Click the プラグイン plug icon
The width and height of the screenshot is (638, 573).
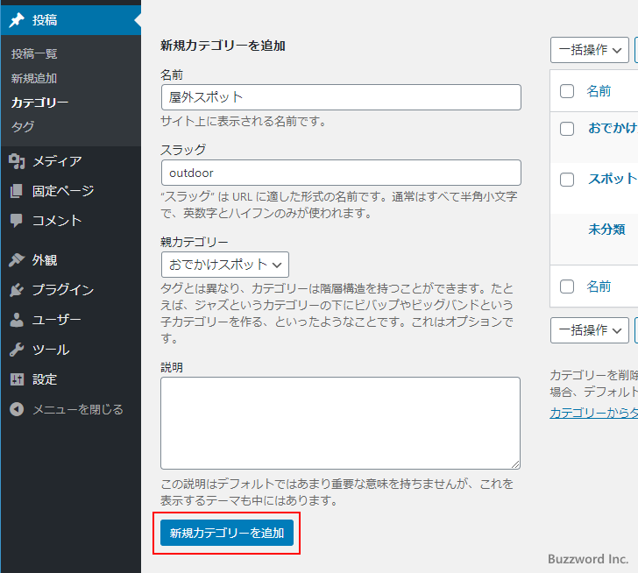(x=17, y=290)
